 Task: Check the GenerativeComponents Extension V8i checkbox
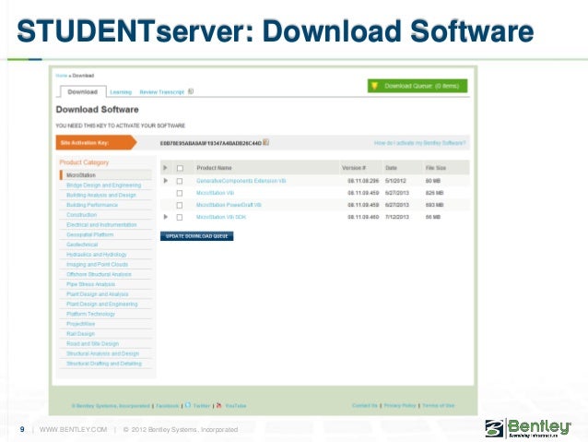(x=180, y=181)
